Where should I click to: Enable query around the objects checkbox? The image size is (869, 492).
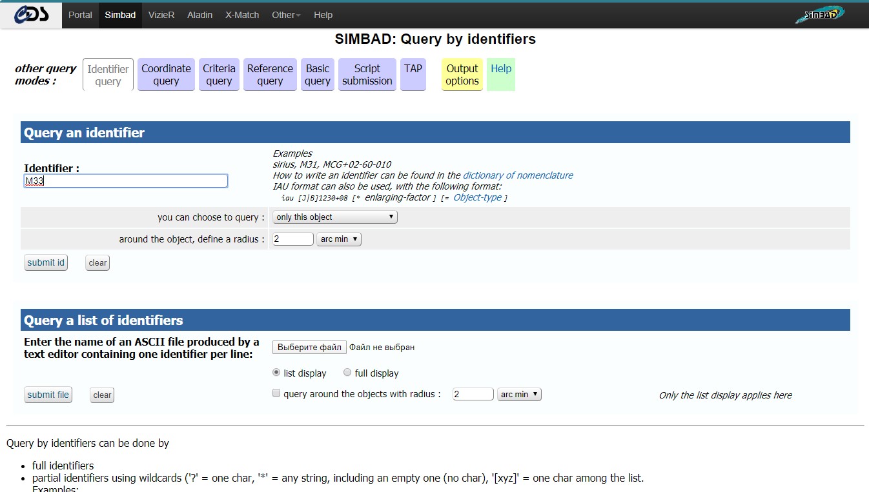point(276,393)
